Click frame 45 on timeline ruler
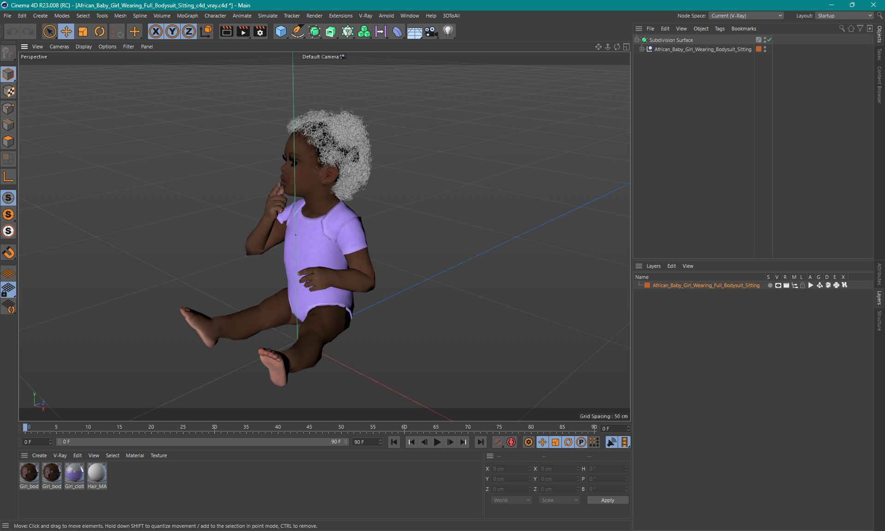 (309, 427)
